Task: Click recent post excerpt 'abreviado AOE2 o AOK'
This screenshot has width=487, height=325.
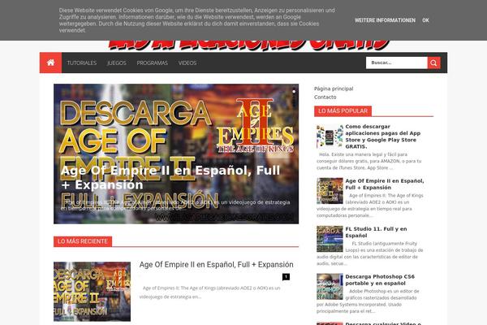Action: click(209, 292)
